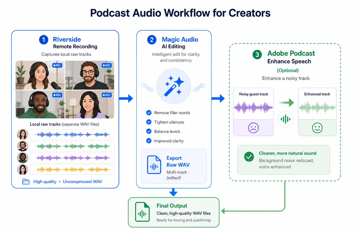The height and width of the screenshot is (233, 355).
Task: Click the REC badge on bearded glasses man video
Action: pyautogui.click(x=106, y=66)
